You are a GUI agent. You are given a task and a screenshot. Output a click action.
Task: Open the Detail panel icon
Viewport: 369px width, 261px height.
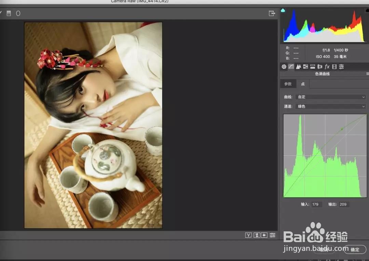pyautogui.click(x=298, y=67)
